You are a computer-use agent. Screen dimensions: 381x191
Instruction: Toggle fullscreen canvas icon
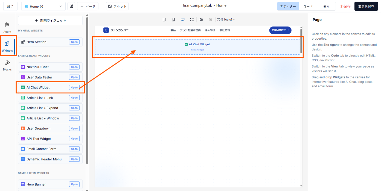tap(192, 20)
